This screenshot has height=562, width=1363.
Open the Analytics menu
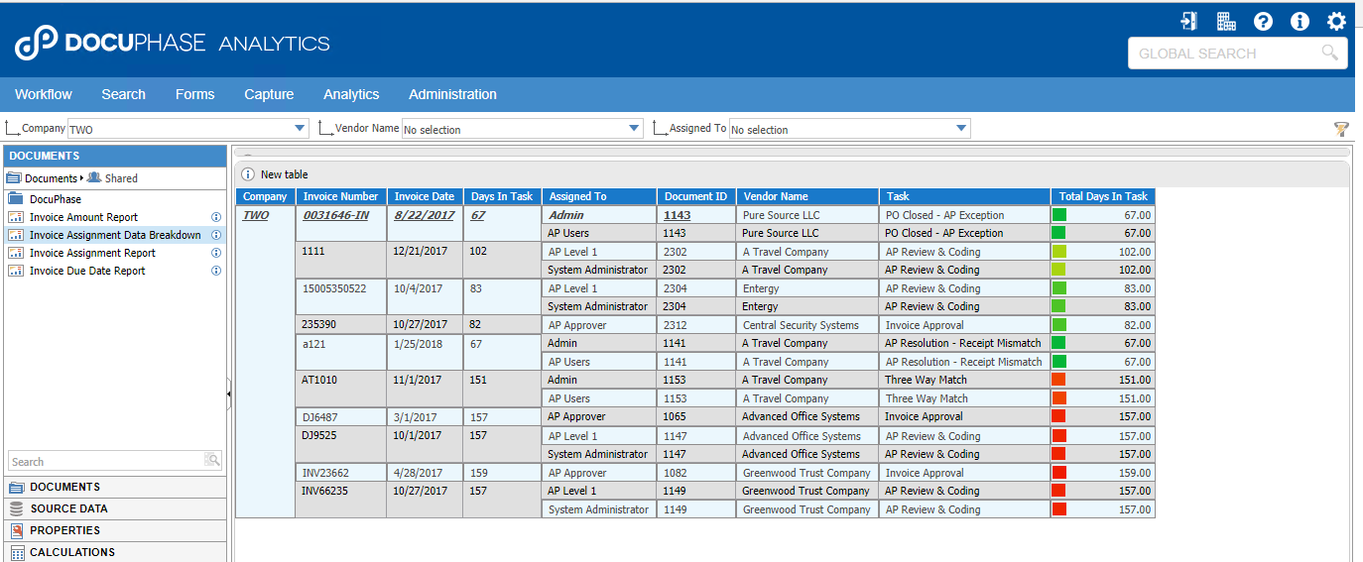[351, 94]
